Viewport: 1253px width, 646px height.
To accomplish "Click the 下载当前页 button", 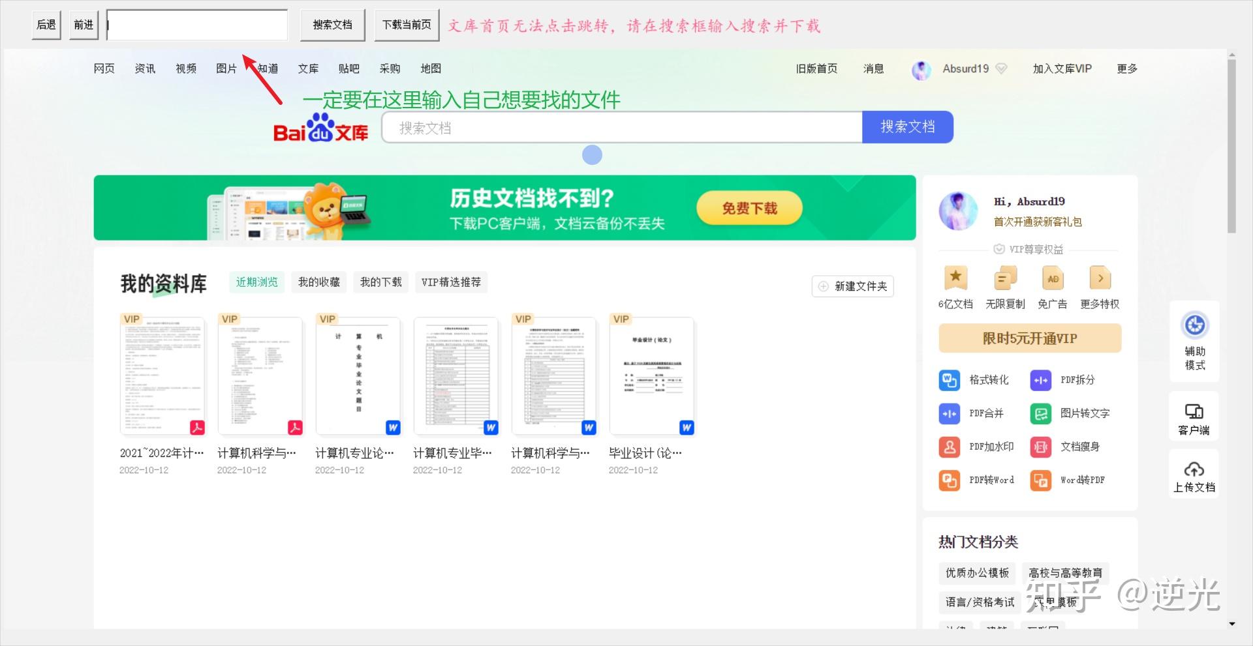I will point(407,25).
